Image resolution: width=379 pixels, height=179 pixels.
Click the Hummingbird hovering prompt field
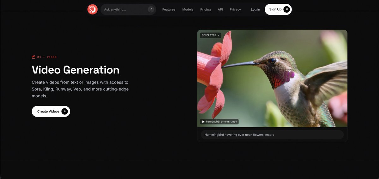pyautogui.click(x=272, y=135)
